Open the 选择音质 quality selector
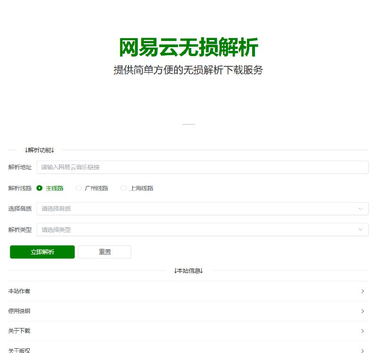 [203, 208]
